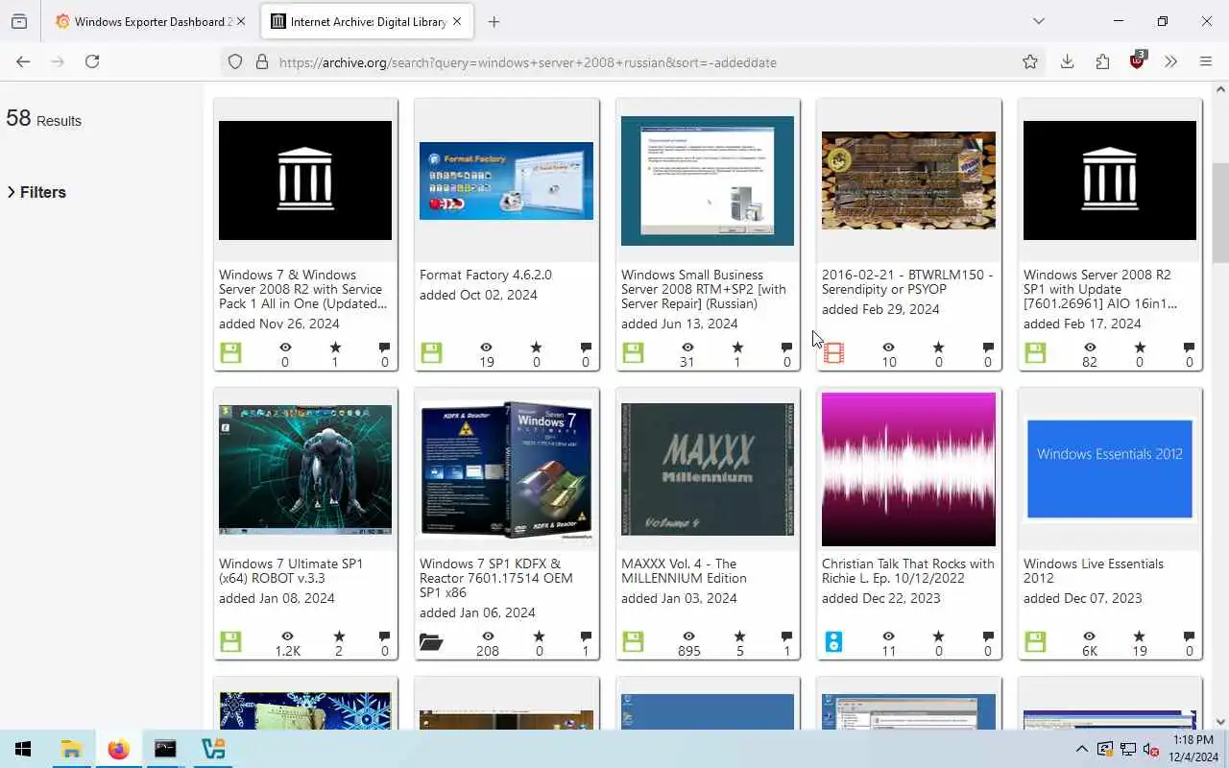
Task: Click the VS-style app taskbar icon
Action: coord(212,749)
